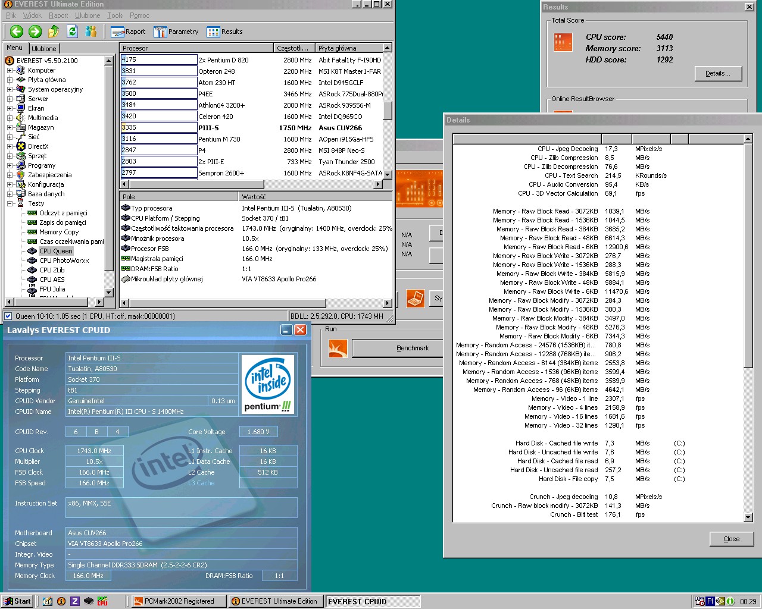Expand the Płyta główna tree node
The height and width of the screenshot is (609, 762).
pos(10,80)
